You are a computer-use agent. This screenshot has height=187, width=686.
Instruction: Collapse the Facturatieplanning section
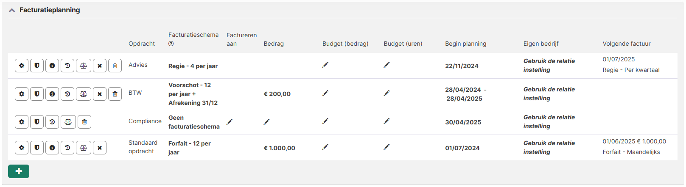(x=12, y=10)
